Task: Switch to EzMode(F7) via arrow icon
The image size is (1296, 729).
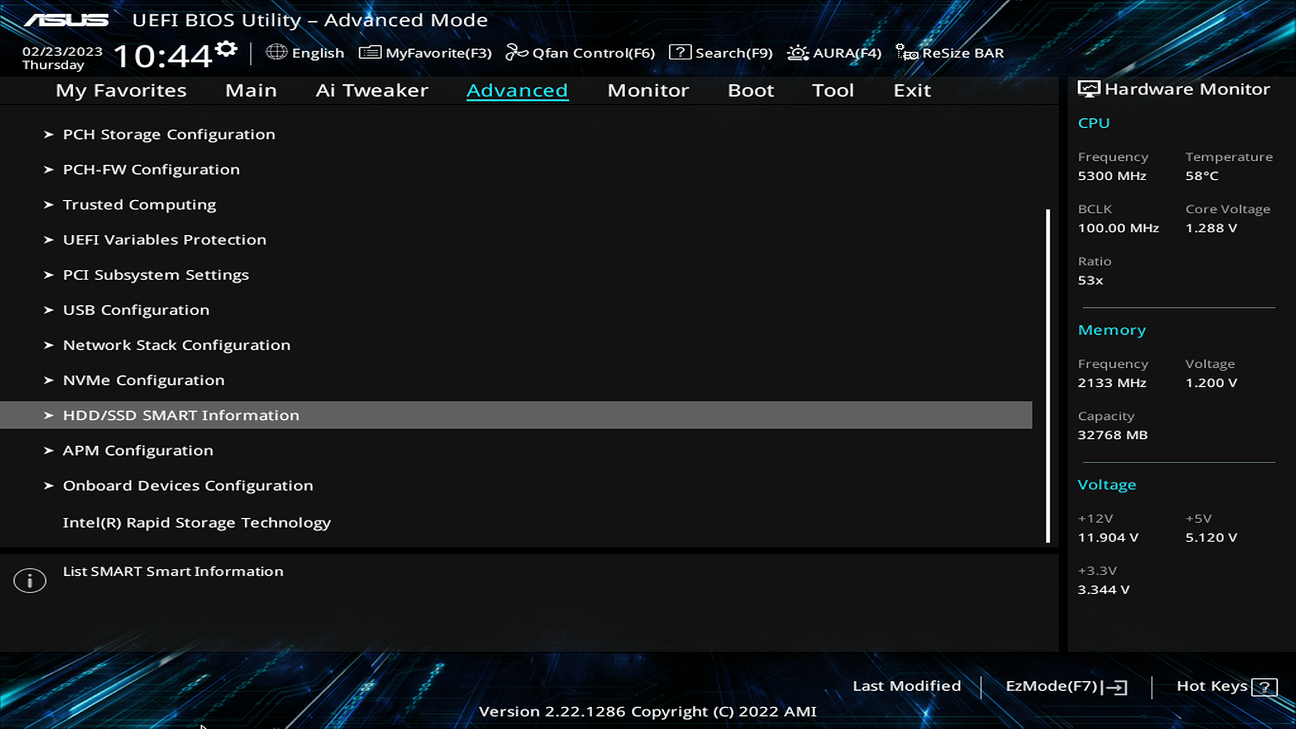Action: 1116,687
